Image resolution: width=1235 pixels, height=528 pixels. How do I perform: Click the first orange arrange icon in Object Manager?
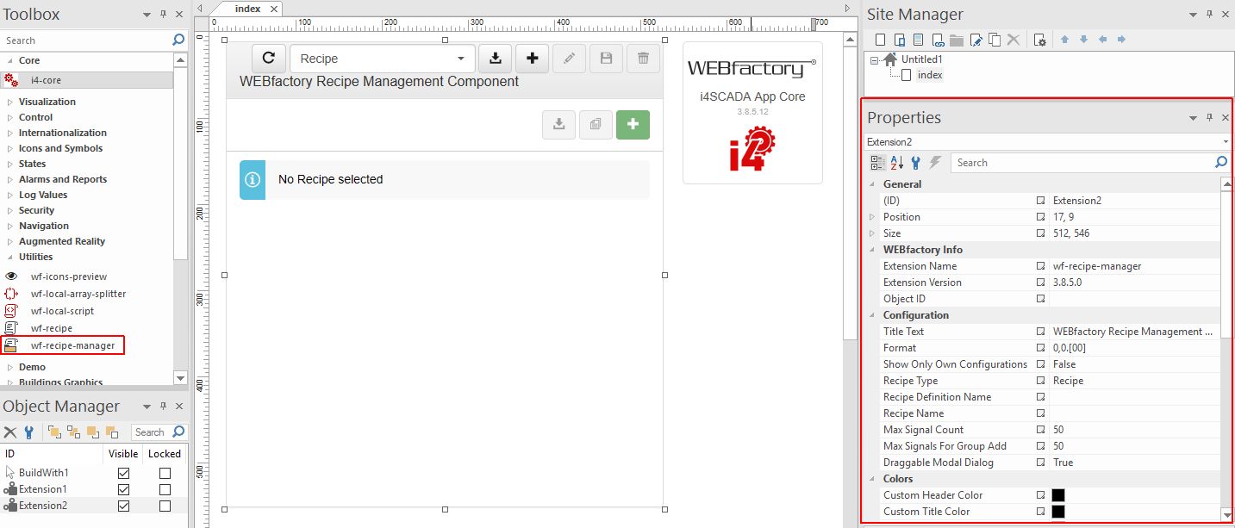54,432
